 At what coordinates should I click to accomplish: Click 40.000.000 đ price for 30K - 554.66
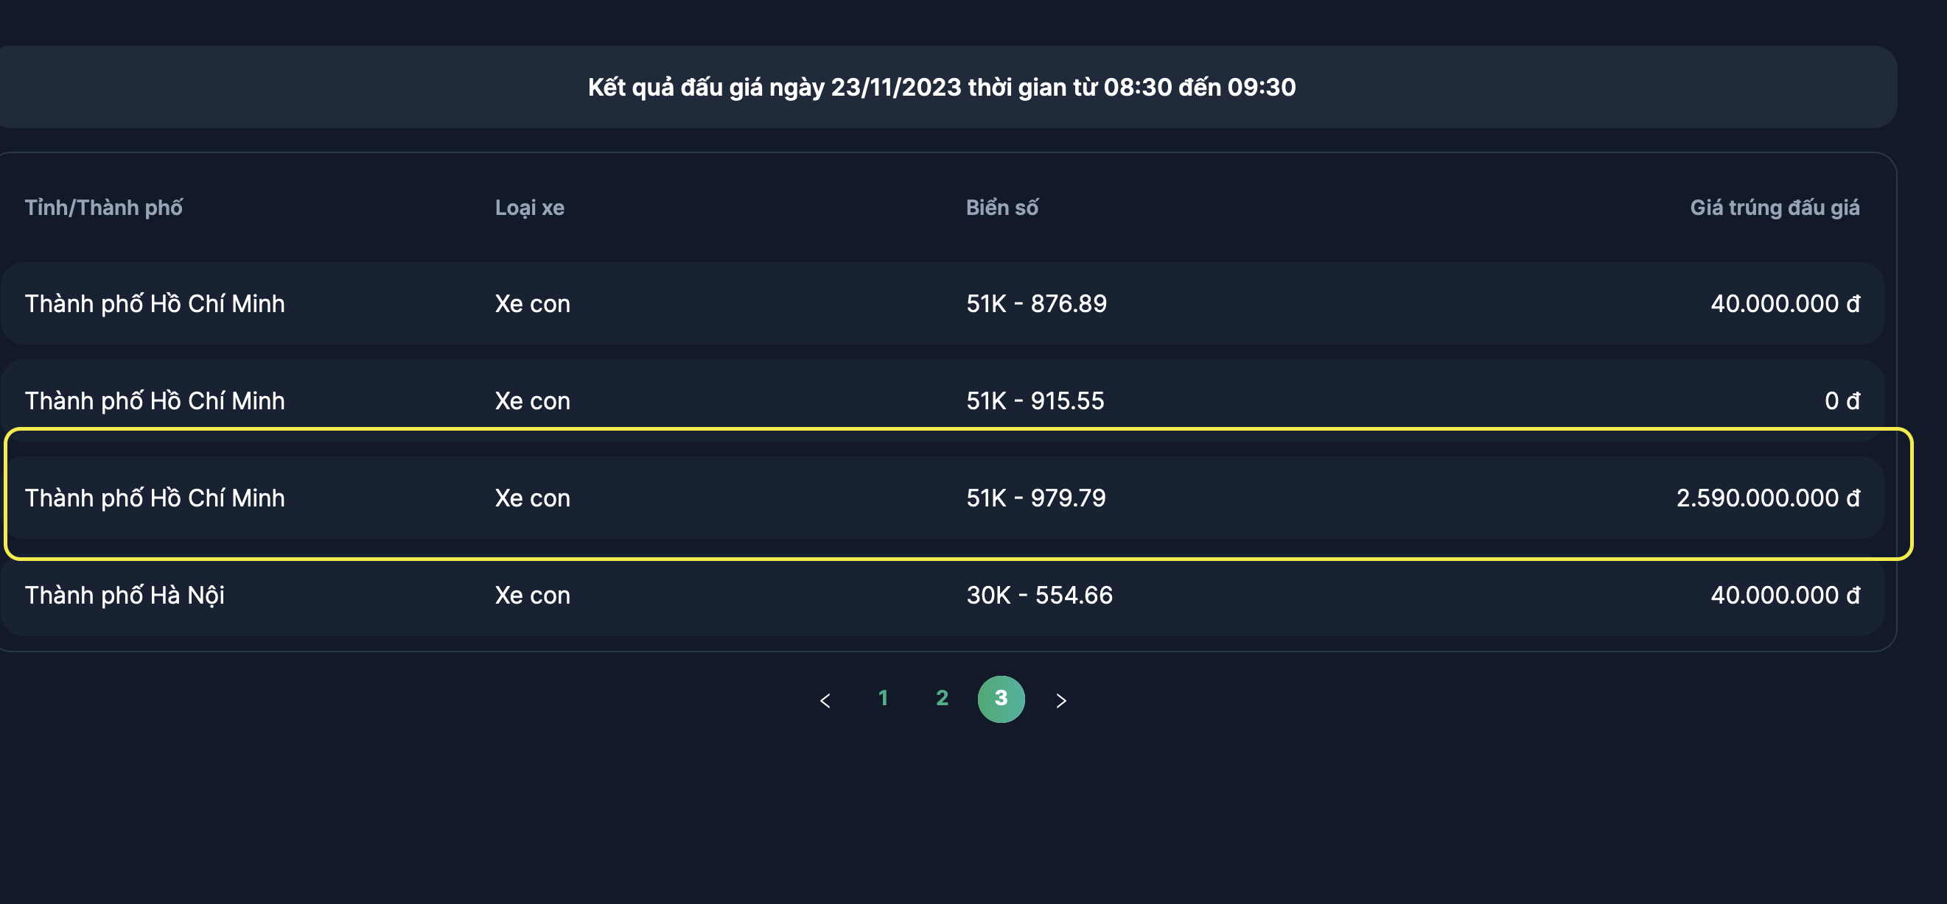coord(1784,595)
